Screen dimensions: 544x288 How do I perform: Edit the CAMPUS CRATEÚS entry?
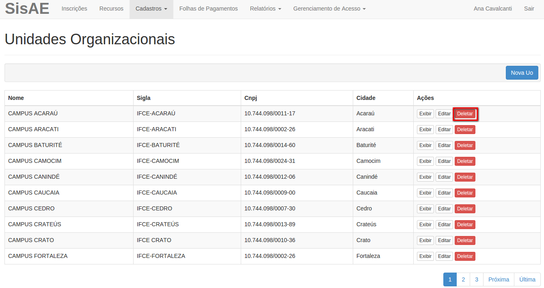point(445,225)
